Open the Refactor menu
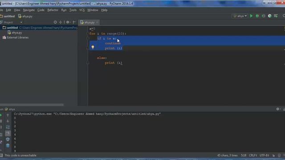The height and width of the screenshot is (160, 285). click(x=53, y=10)
